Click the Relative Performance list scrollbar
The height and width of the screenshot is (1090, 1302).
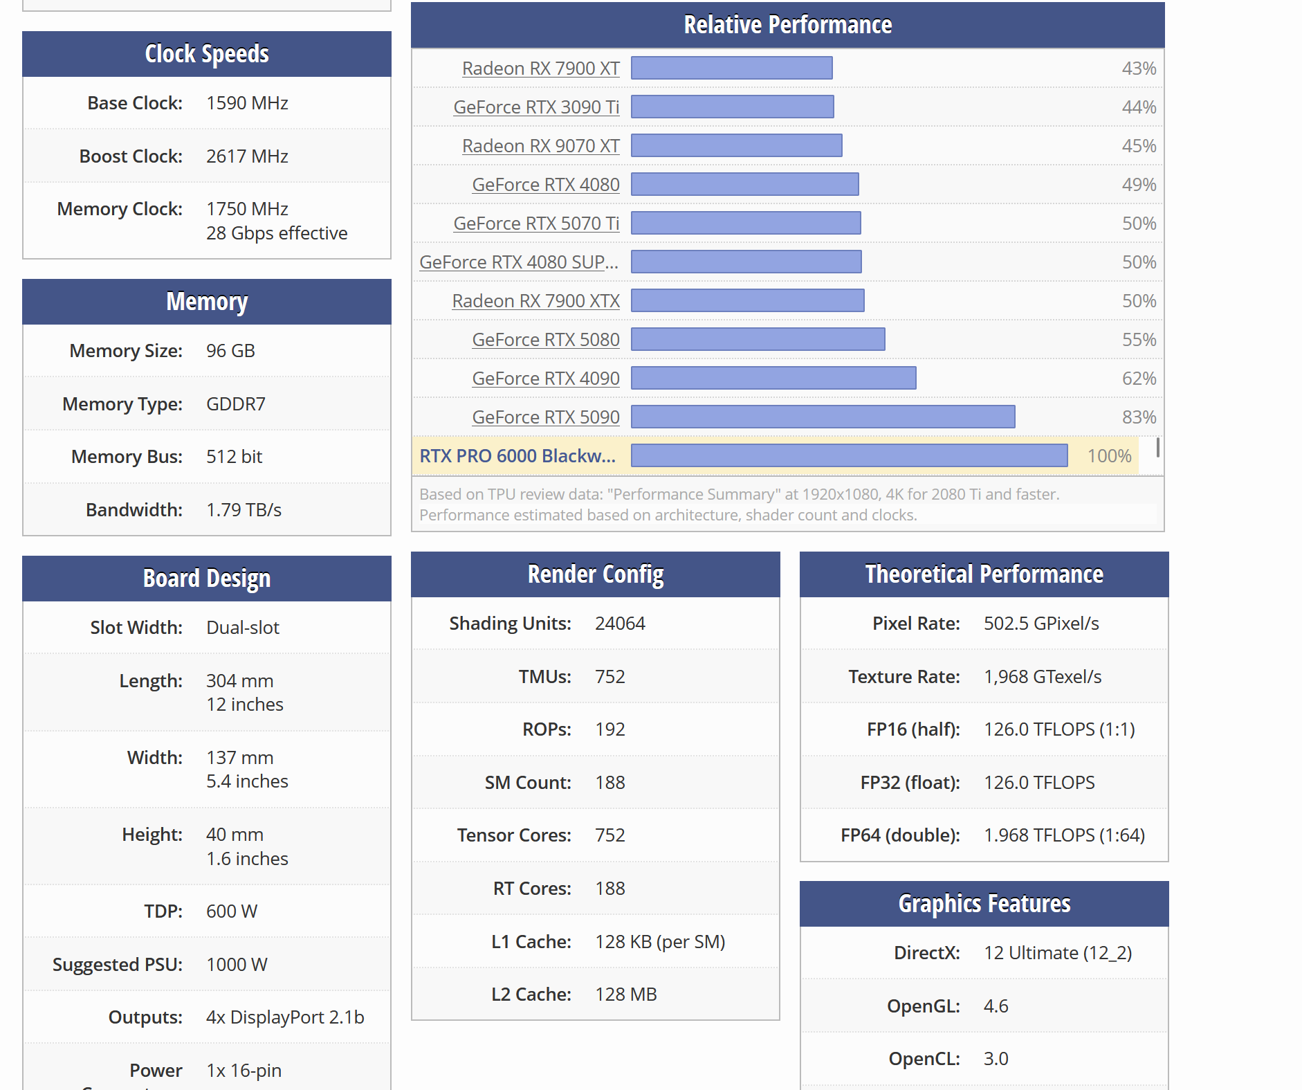pos(1157,447)
